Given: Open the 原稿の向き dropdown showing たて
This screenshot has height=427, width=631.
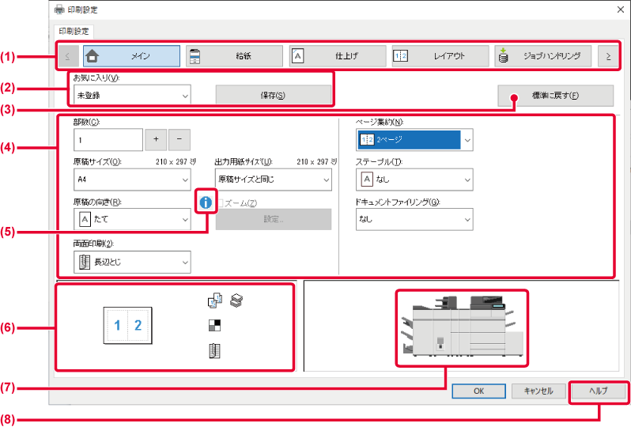Looking at the screenshot, I should 132,219.
